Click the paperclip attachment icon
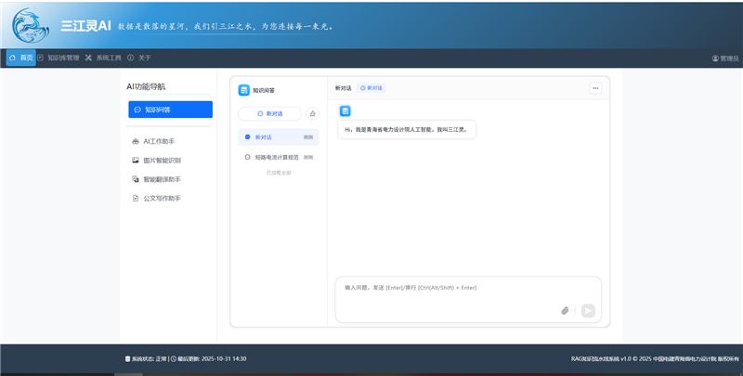This screenshot has height=376, width=743. tap(565, 310)
